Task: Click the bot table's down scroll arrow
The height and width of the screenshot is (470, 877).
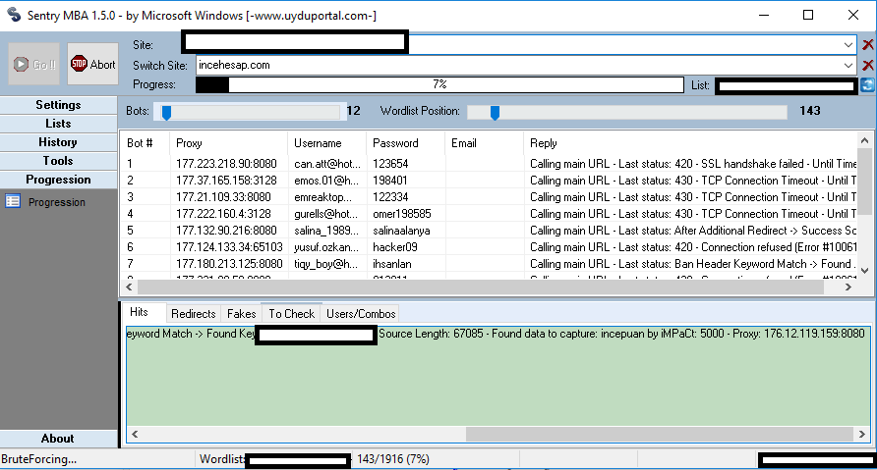Action: (x=864, y=271)
